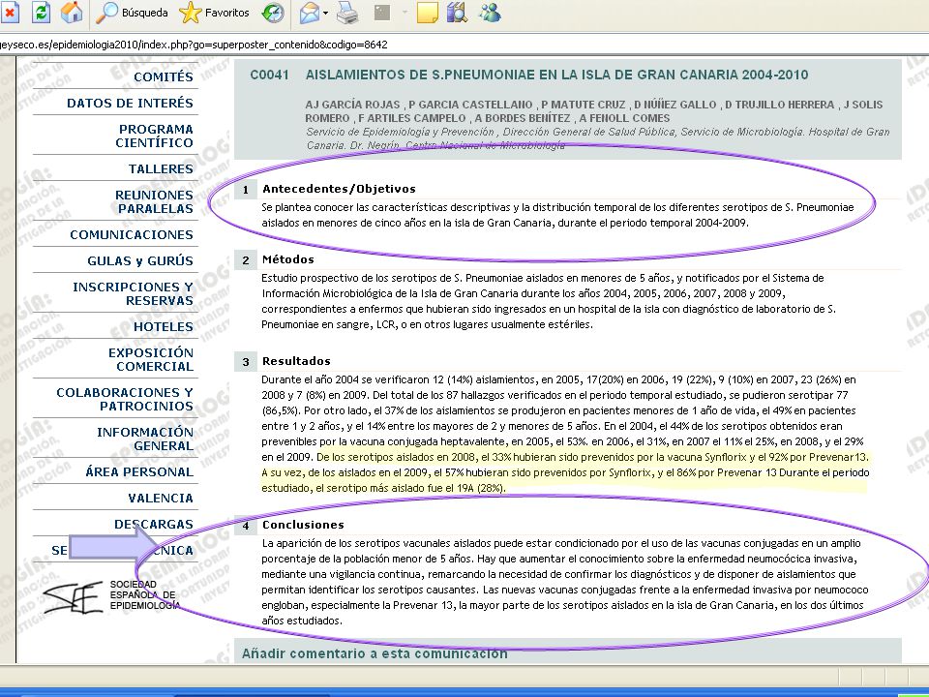Open COLABORACIONES Y PATROCINIOS
Screen dimensions: 929x697
[x=125, y=399]
